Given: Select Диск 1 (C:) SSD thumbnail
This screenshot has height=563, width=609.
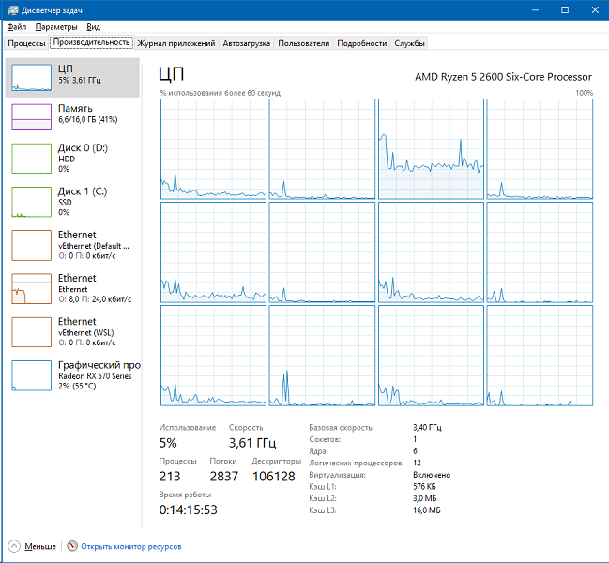Looking at the screenshot, I should click(32, 202).
